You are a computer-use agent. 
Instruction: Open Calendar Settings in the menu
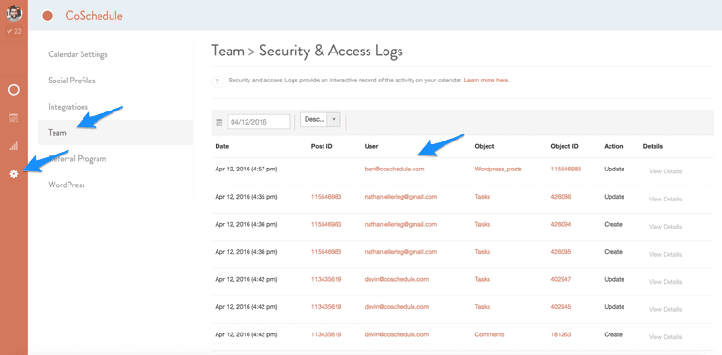(x=78, y=54)
